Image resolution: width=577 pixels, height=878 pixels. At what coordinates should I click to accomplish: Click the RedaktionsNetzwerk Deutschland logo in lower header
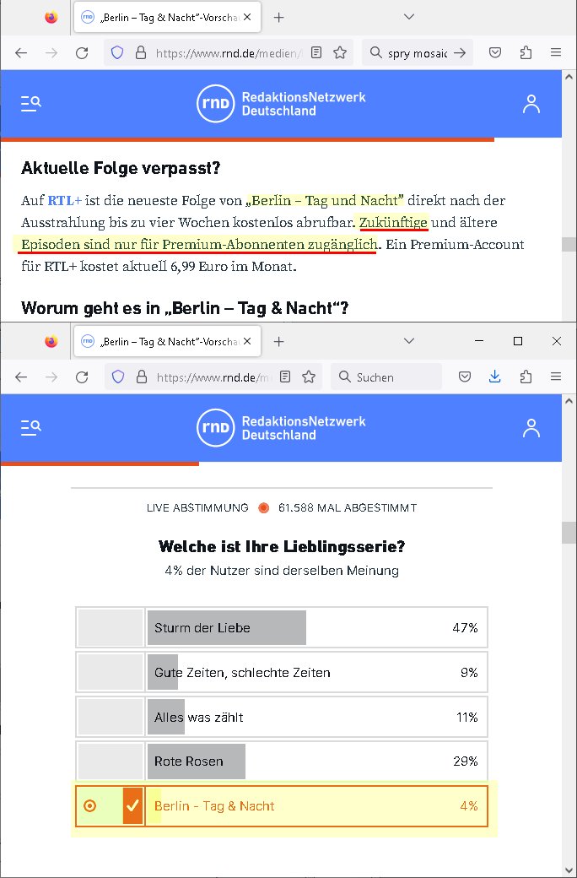[x=281, y=428]
